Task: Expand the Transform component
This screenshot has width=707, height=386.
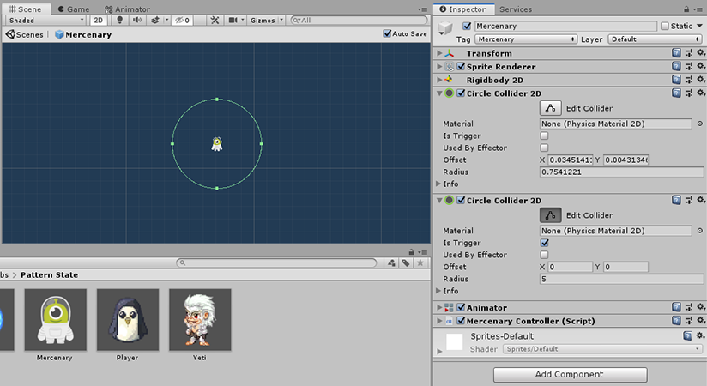Action: coord(440,53)
